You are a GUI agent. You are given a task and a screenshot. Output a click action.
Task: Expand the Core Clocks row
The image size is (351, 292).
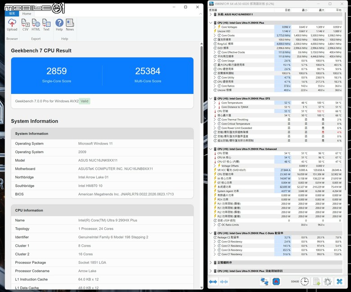215,35
